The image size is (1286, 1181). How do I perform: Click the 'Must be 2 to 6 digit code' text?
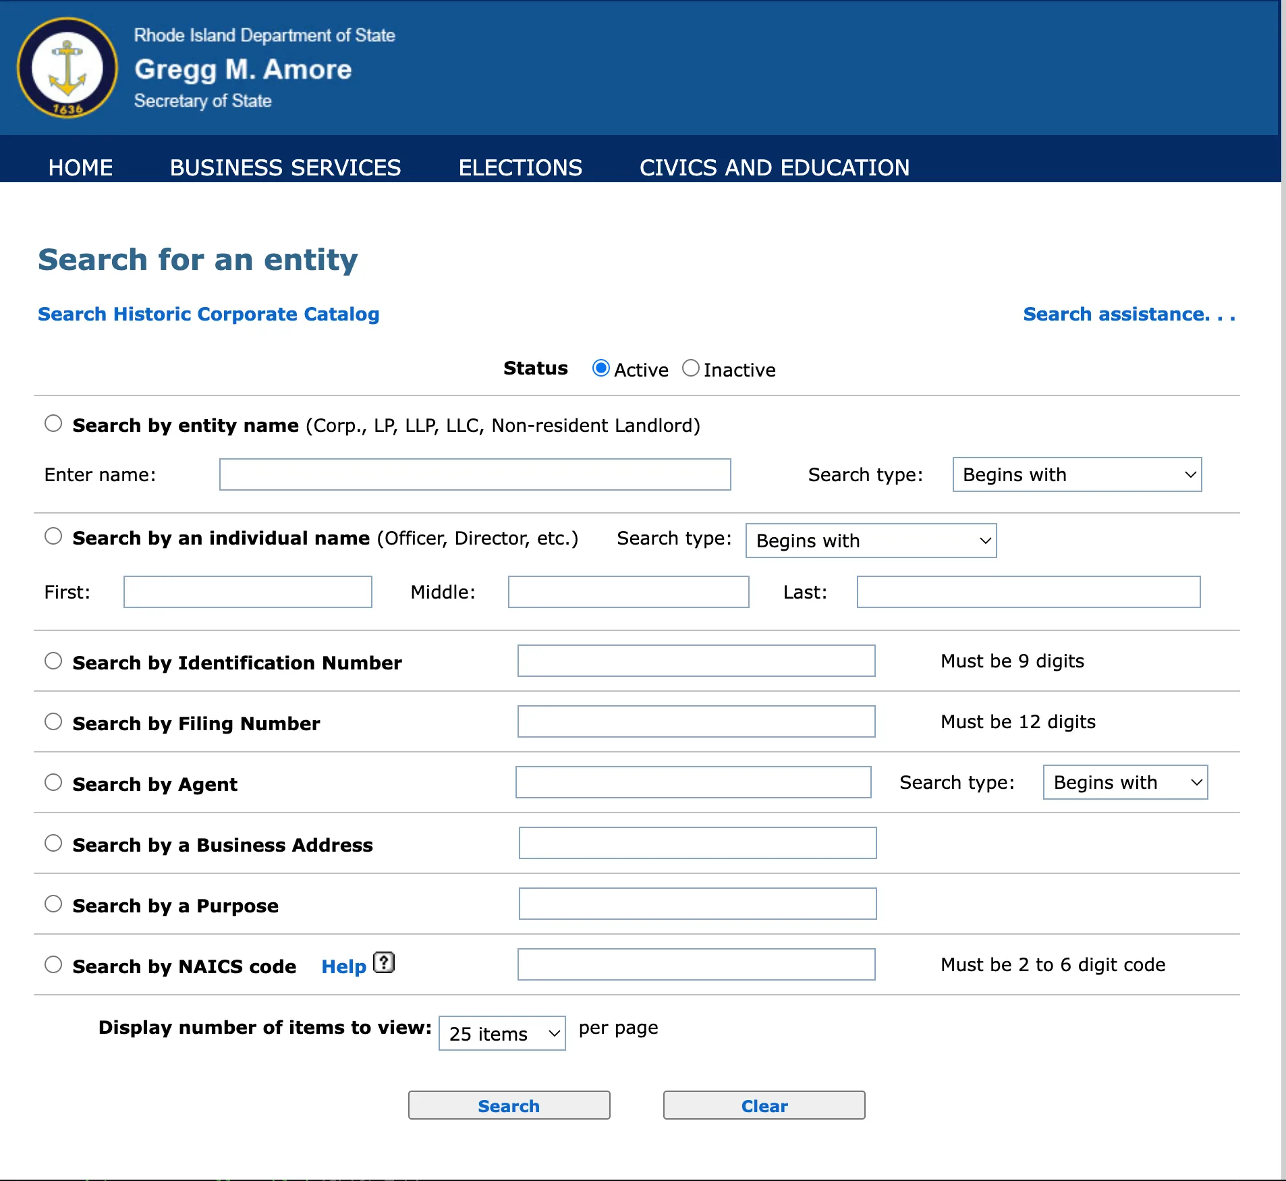1053,964
